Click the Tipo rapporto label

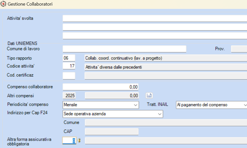point(19,58)
